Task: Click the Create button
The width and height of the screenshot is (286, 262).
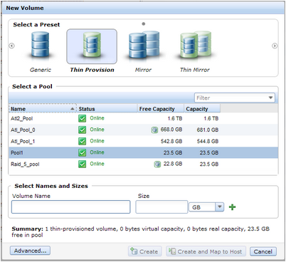Action: click(145, 251)
